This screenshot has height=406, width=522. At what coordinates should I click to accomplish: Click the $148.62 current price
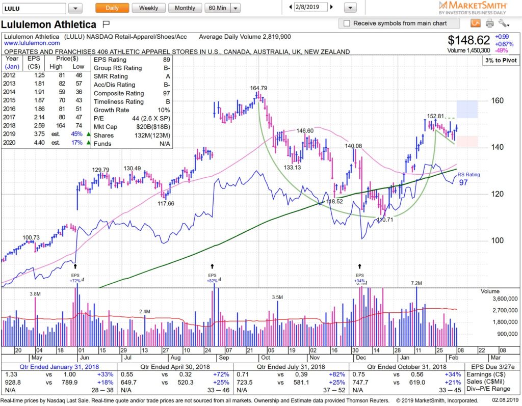pos(469,40)
